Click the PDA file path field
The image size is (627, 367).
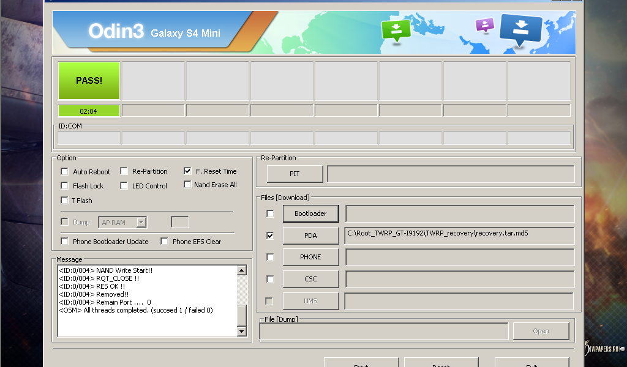pos(459,235)
